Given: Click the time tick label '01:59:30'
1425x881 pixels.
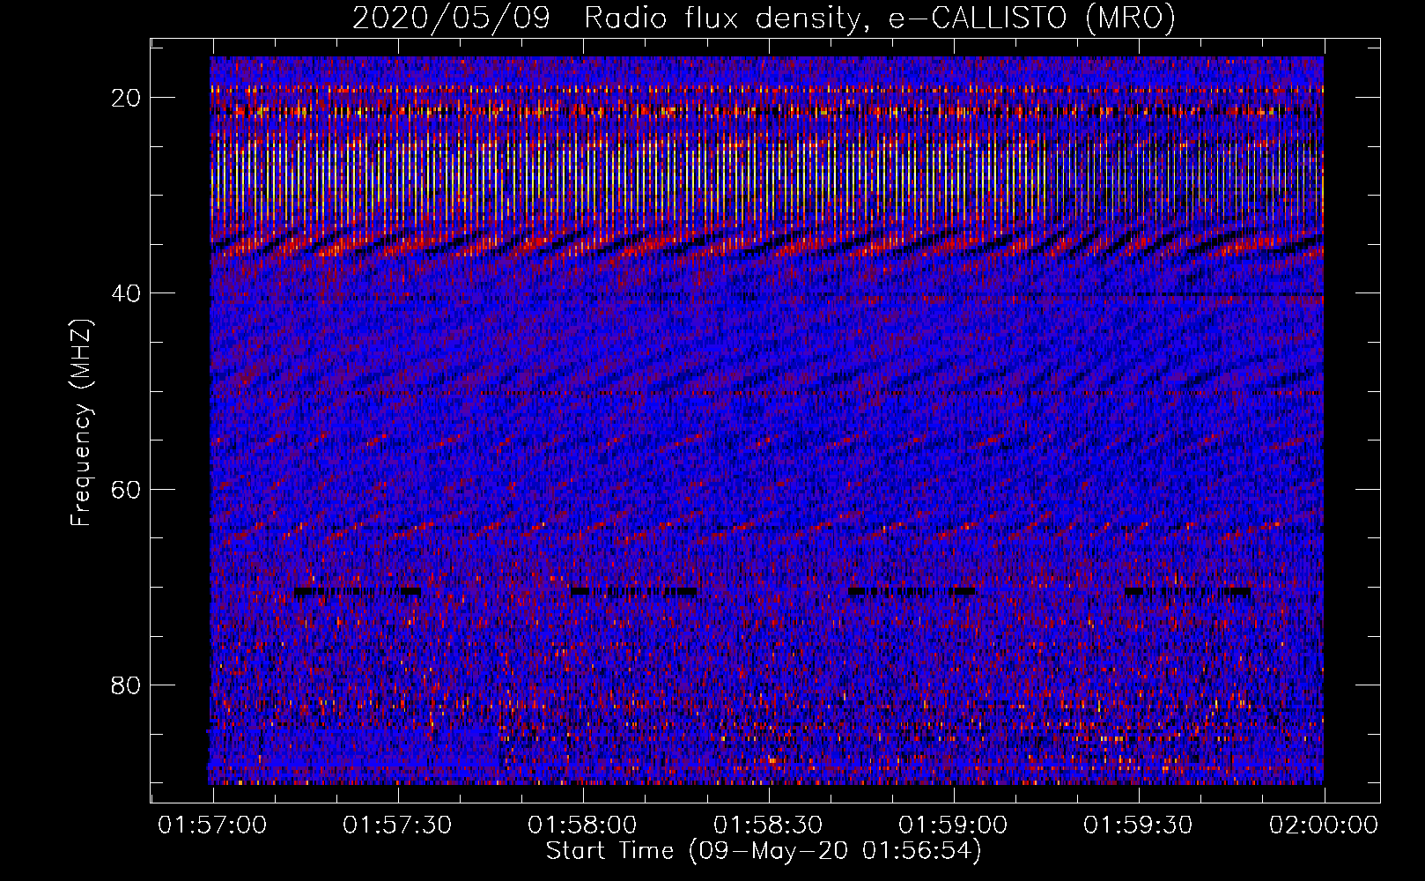Looking at the screenshot, I should pos(1138,825).
